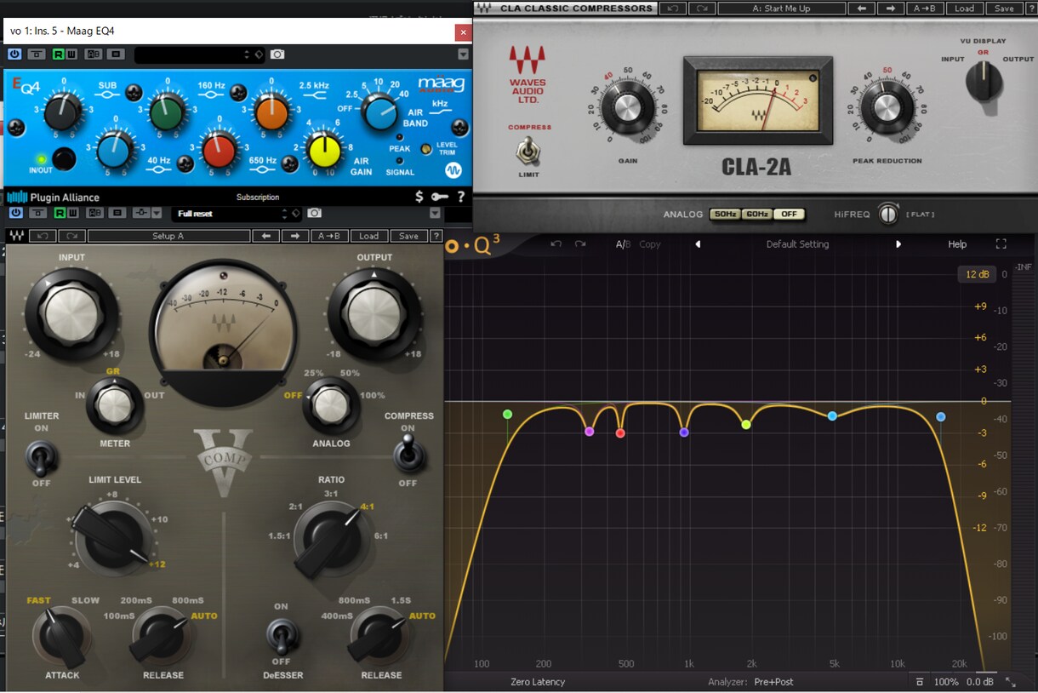Click A→B in the V-Comp toolbar
Image resolution: width=1038 pixels, height=693 pixels.
329,236
